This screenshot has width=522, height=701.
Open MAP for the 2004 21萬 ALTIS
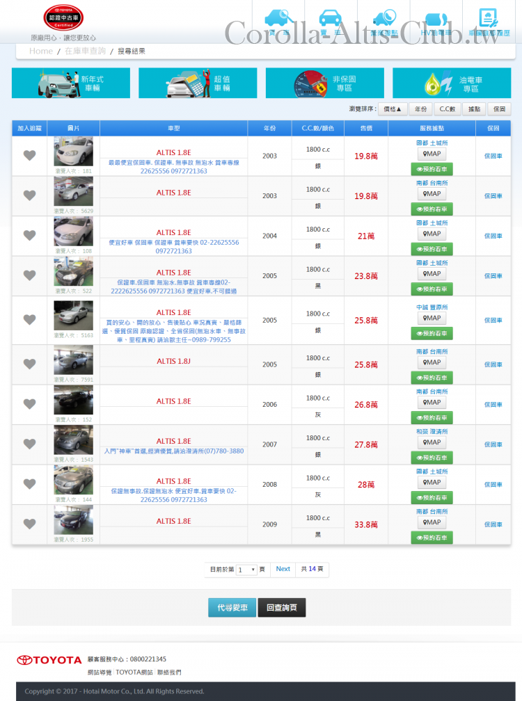432,234
